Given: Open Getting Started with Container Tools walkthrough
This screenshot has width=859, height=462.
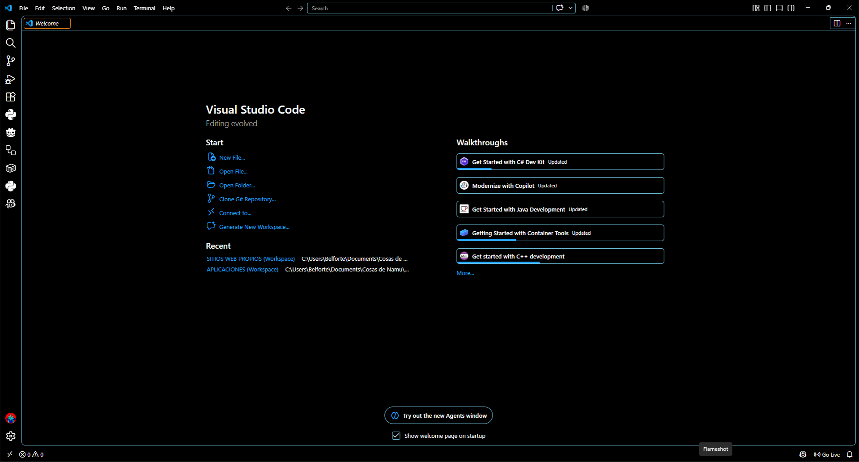Looking at the screenshot, I should tap(560, 233).
